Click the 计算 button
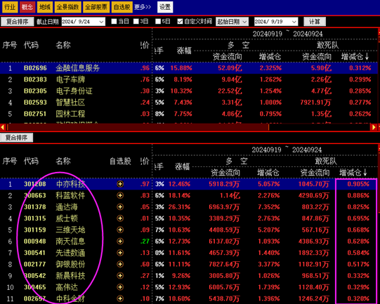380x304 pixels. [315, 22]
